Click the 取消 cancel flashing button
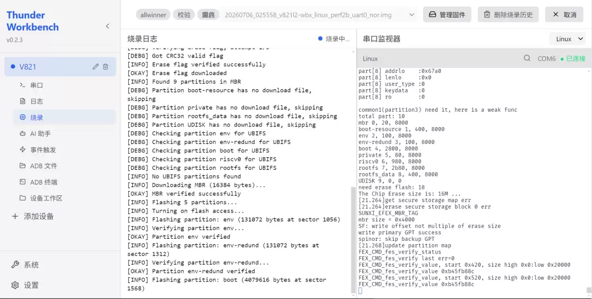 [564, 15]
